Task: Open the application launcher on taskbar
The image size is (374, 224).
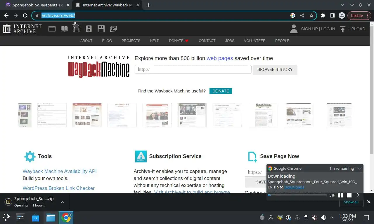Action: pos(6,217)
